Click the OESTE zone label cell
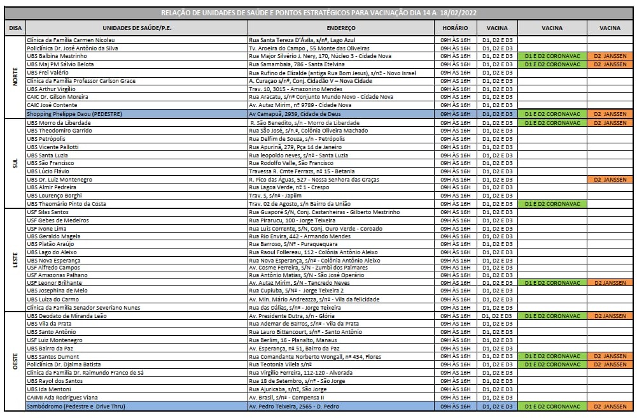The width and height of the screenshot is (637, 418). pos(15,360)
